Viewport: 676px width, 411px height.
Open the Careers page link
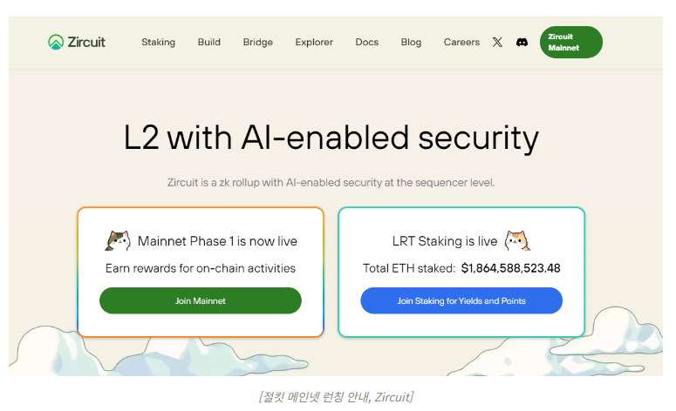461,42
